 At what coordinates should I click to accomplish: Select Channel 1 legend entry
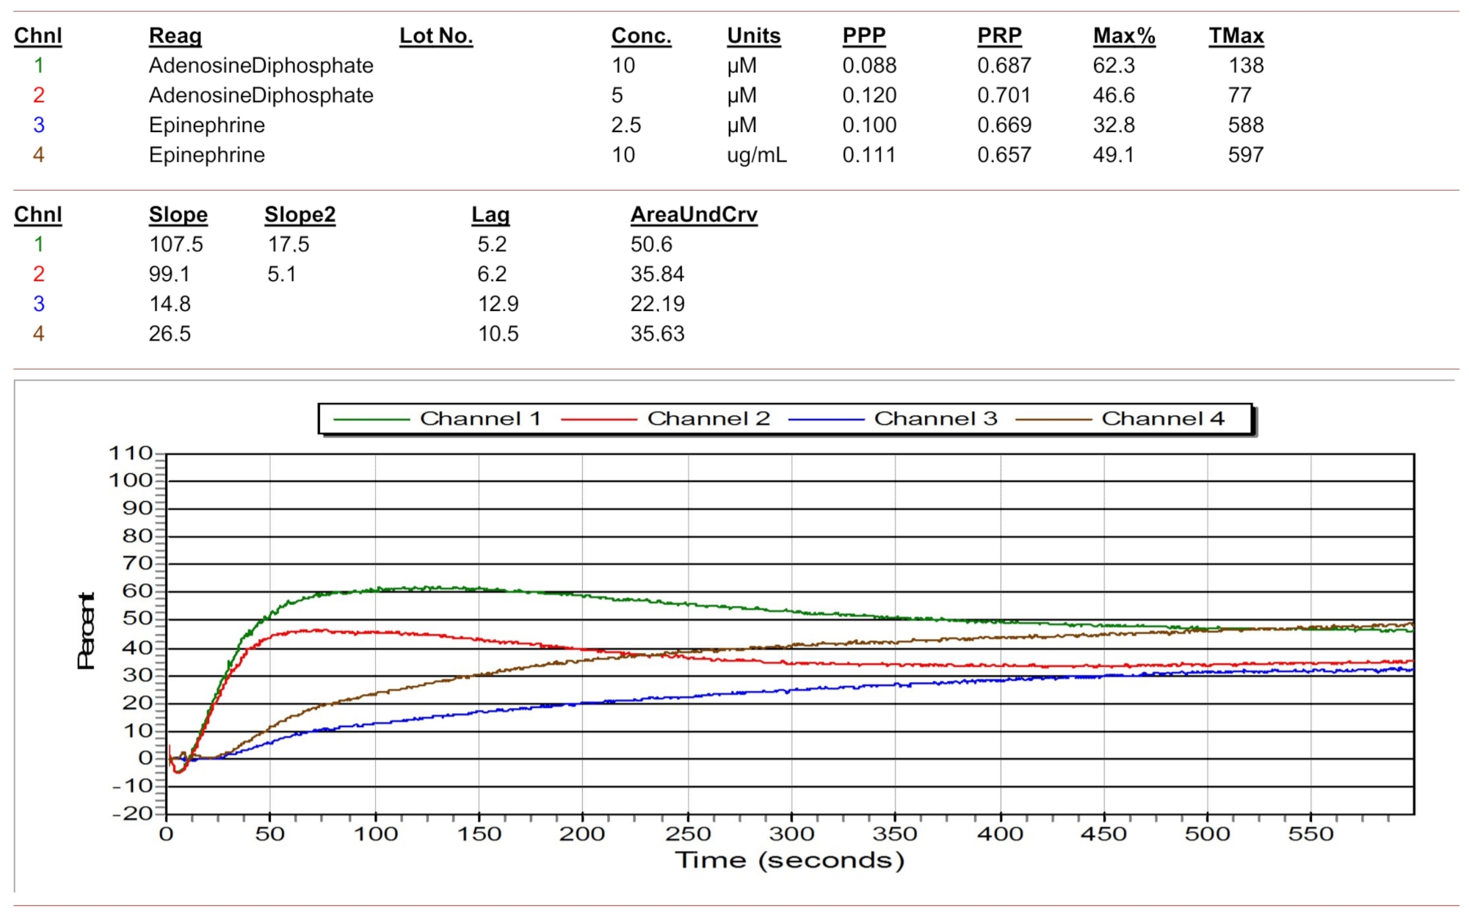pyautogui.click(x=480, y=419)
